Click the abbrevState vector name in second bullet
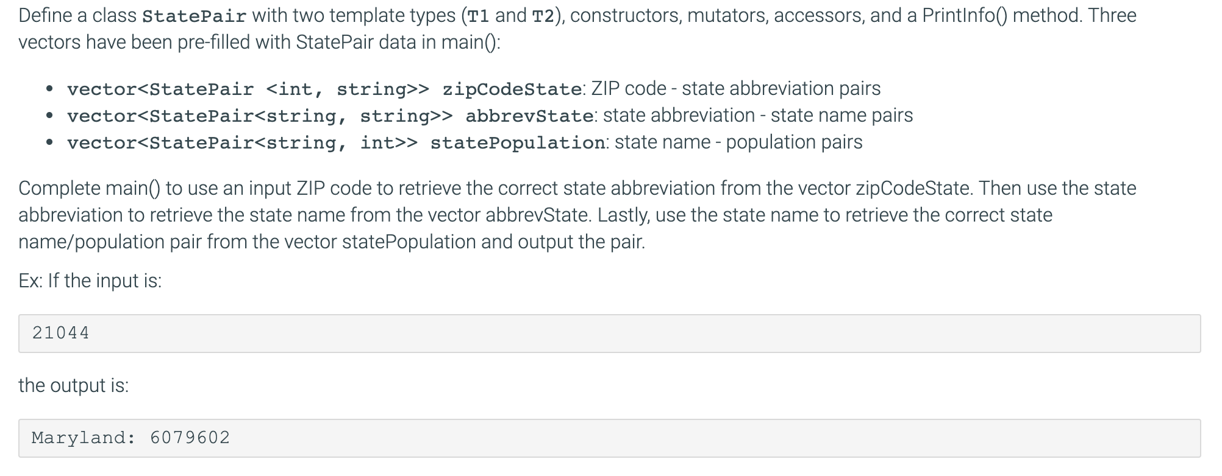1222x476 pixels. click(x=529, y=116)
